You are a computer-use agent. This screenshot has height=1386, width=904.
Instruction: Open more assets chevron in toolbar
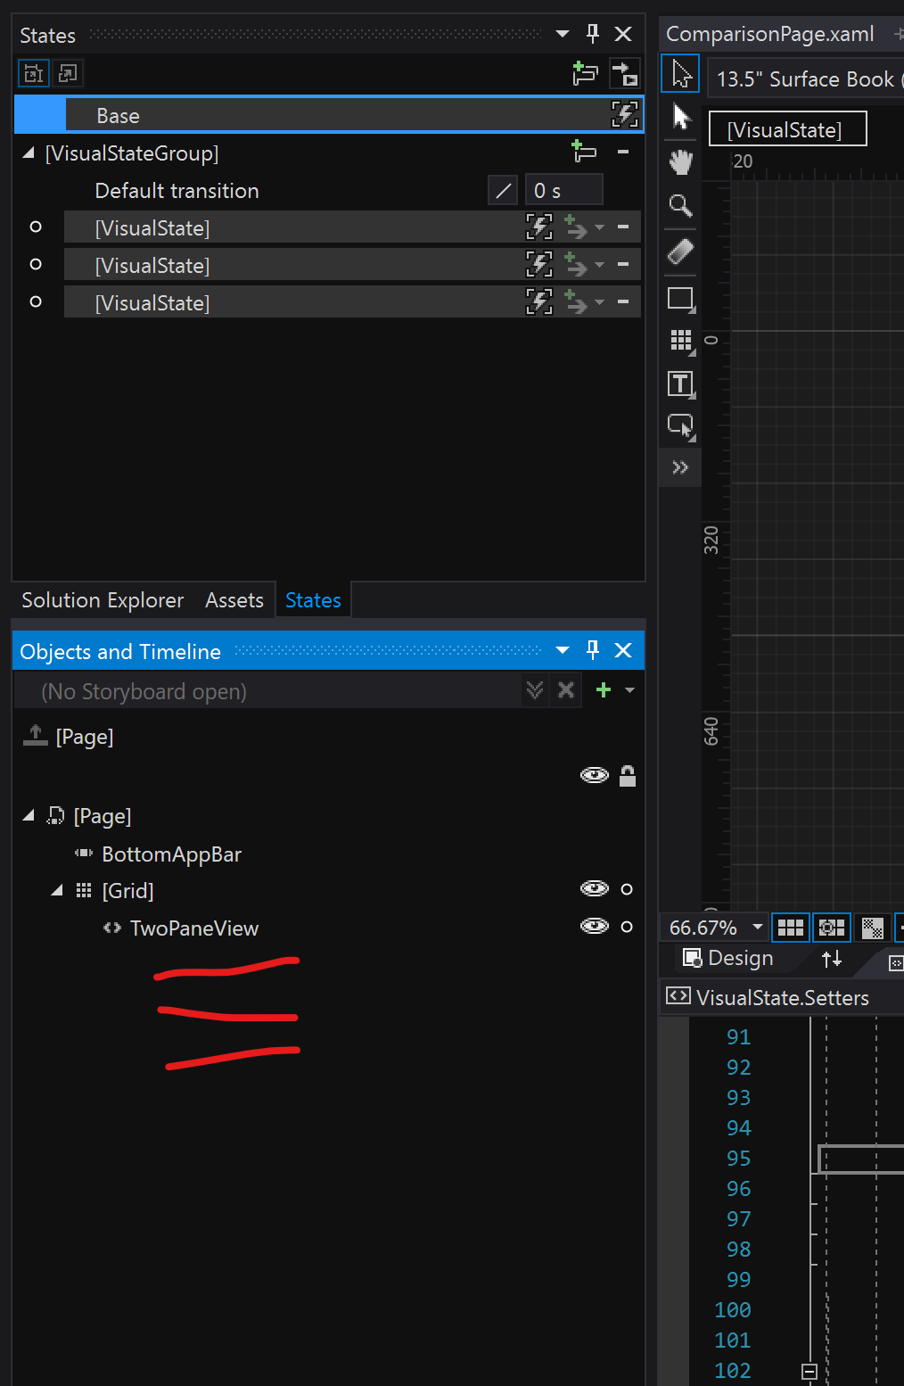tap(680, 467)
